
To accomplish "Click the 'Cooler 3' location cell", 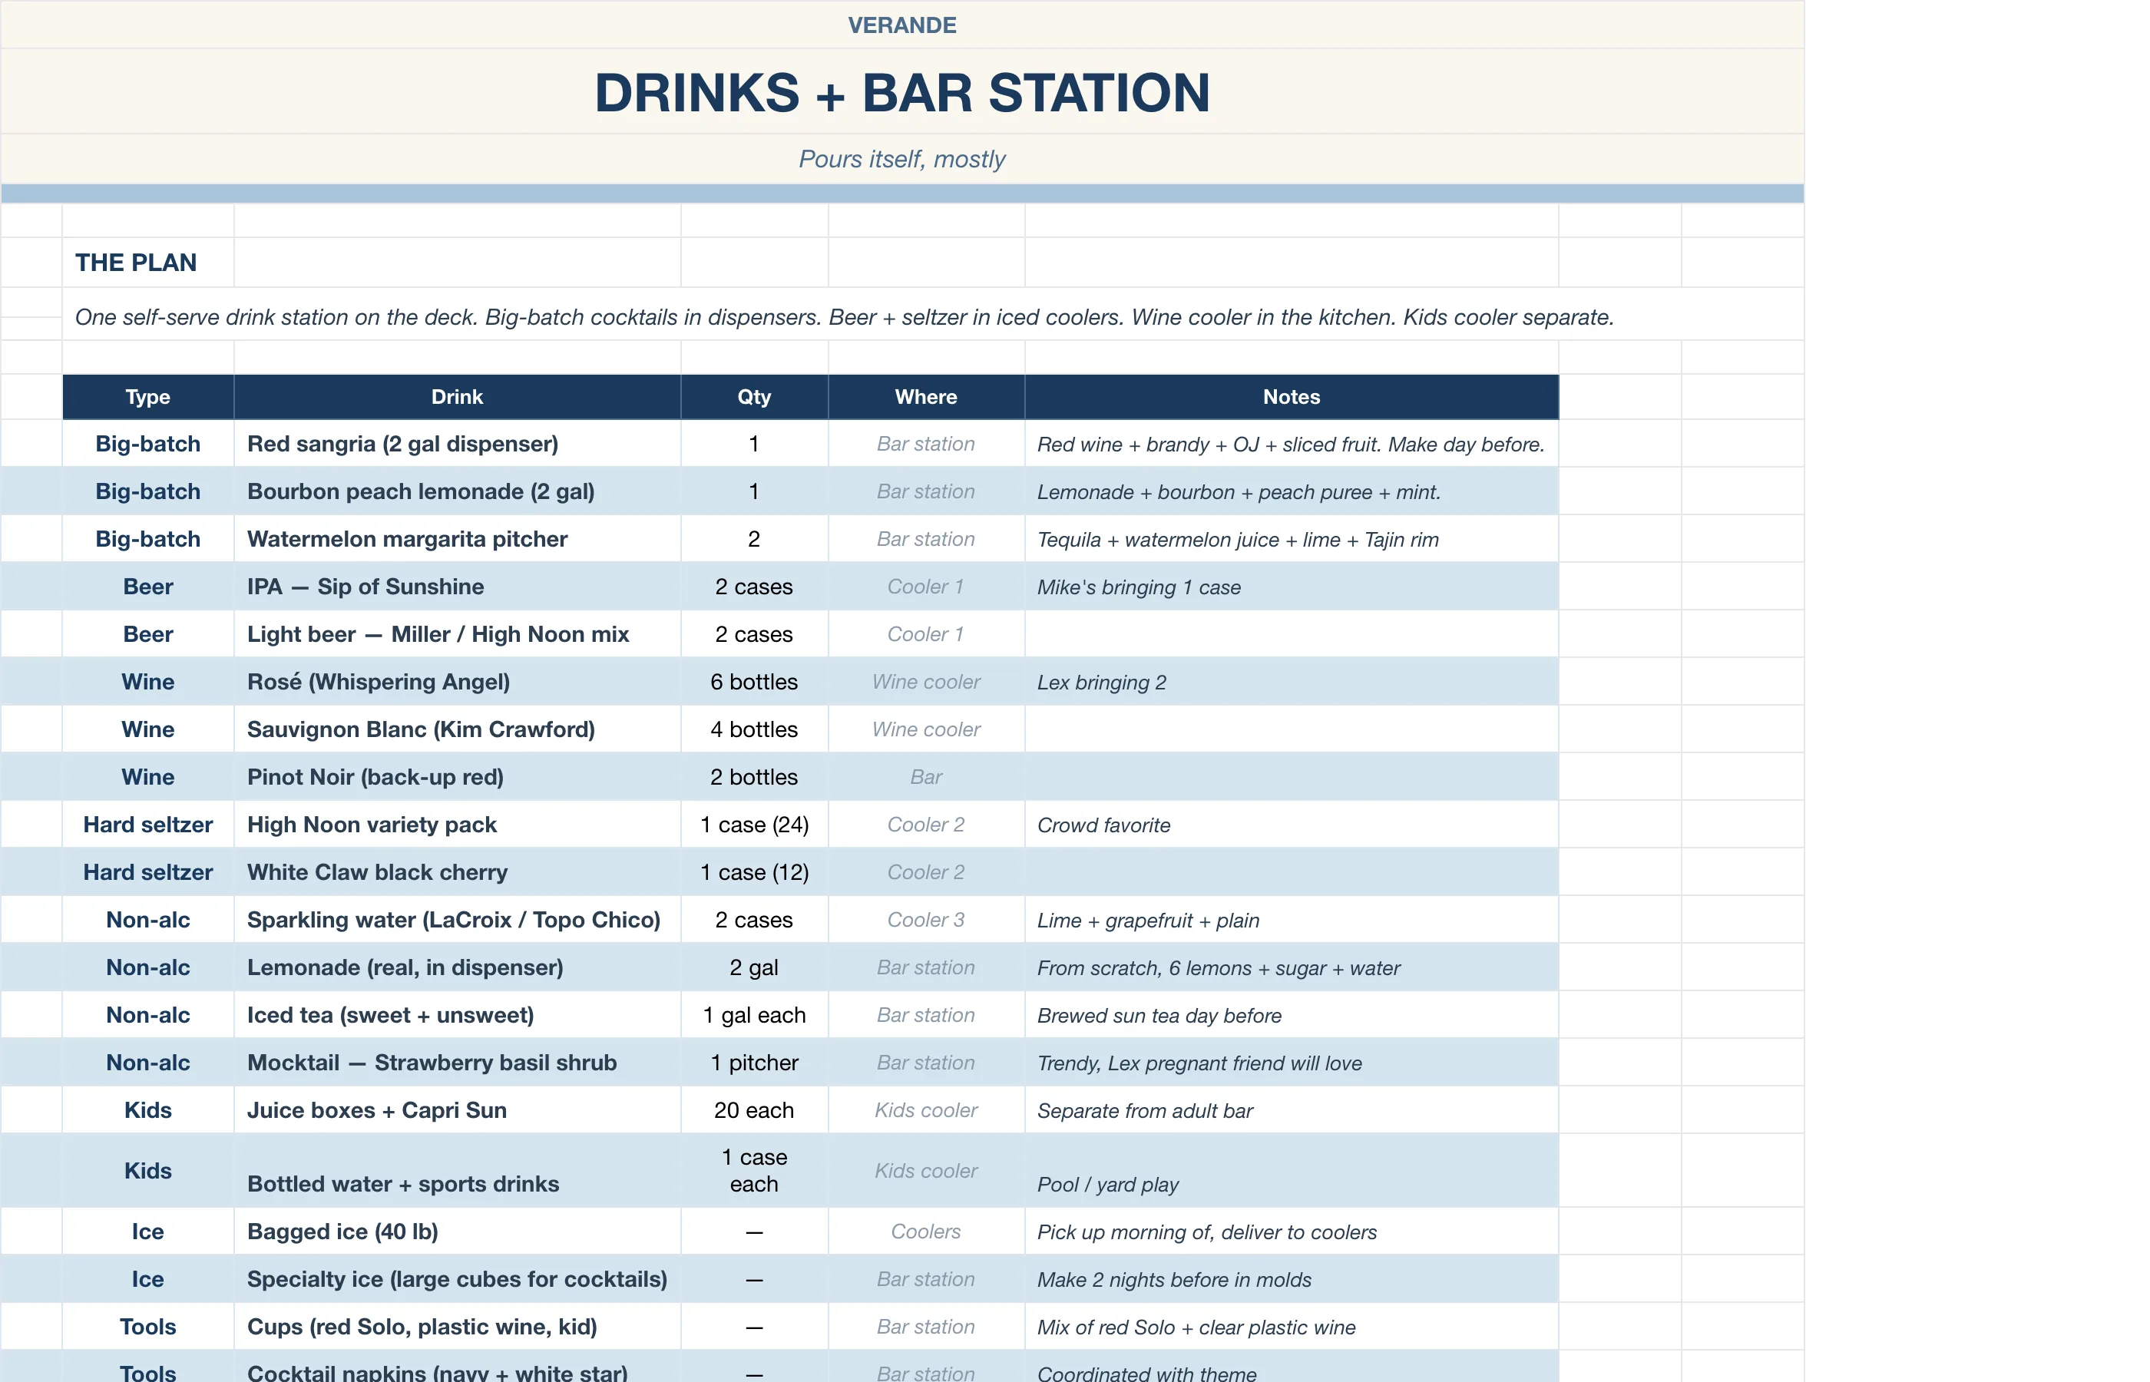I will [x=926, y=919].
